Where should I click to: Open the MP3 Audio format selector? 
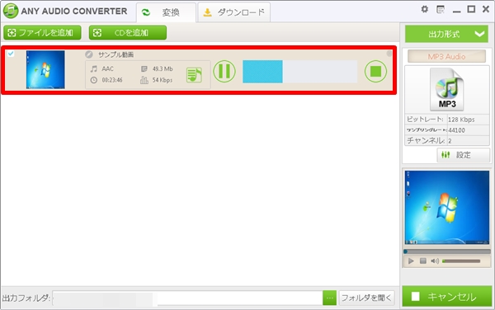click(x=446, y=56)
